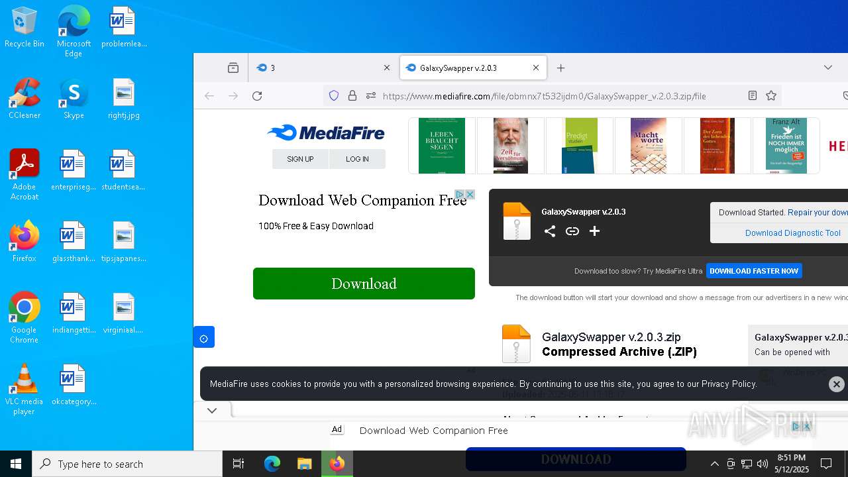This screenshot has width=848, height=477.
Task: Open tracking protection shield icon
Action: point(334,96)
